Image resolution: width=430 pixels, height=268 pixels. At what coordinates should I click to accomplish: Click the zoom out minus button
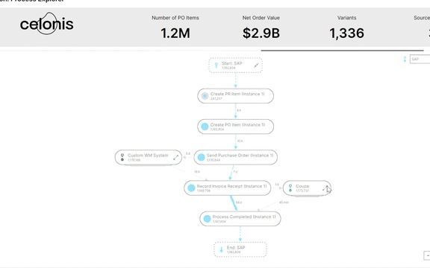(427, 255)
